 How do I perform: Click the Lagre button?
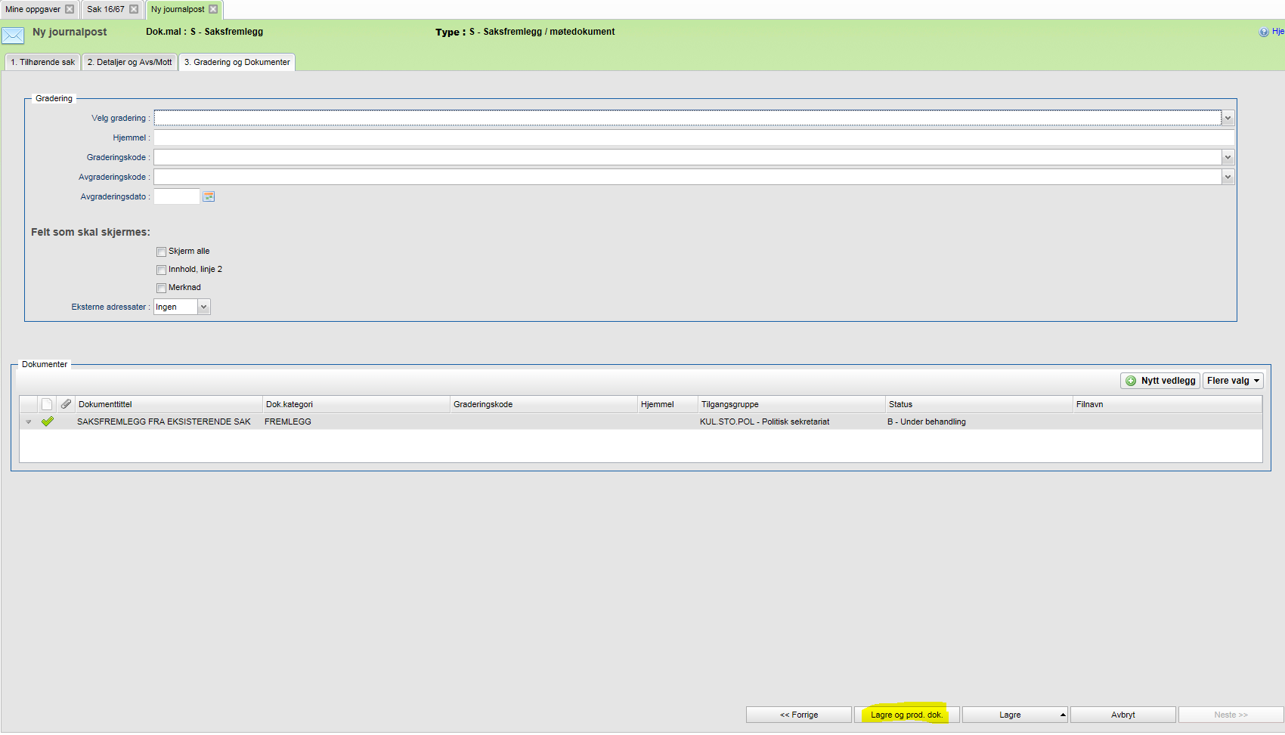(x=1010, y=715)
